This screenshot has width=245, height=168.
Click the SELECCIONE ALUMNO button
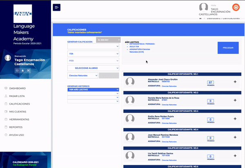coord(94,68)
